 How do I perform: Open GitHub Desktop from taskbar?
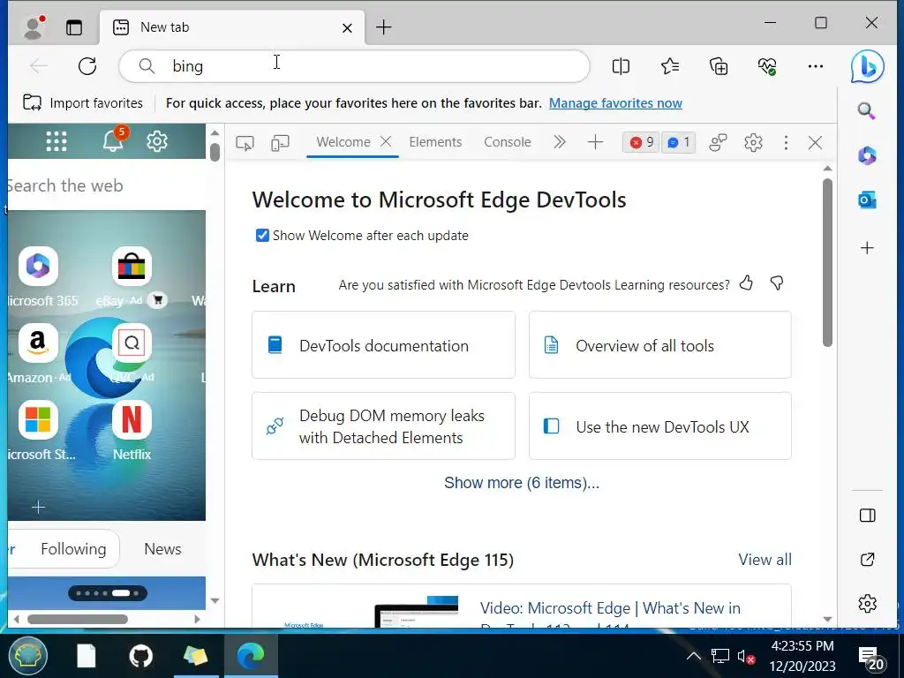(140, 656)
